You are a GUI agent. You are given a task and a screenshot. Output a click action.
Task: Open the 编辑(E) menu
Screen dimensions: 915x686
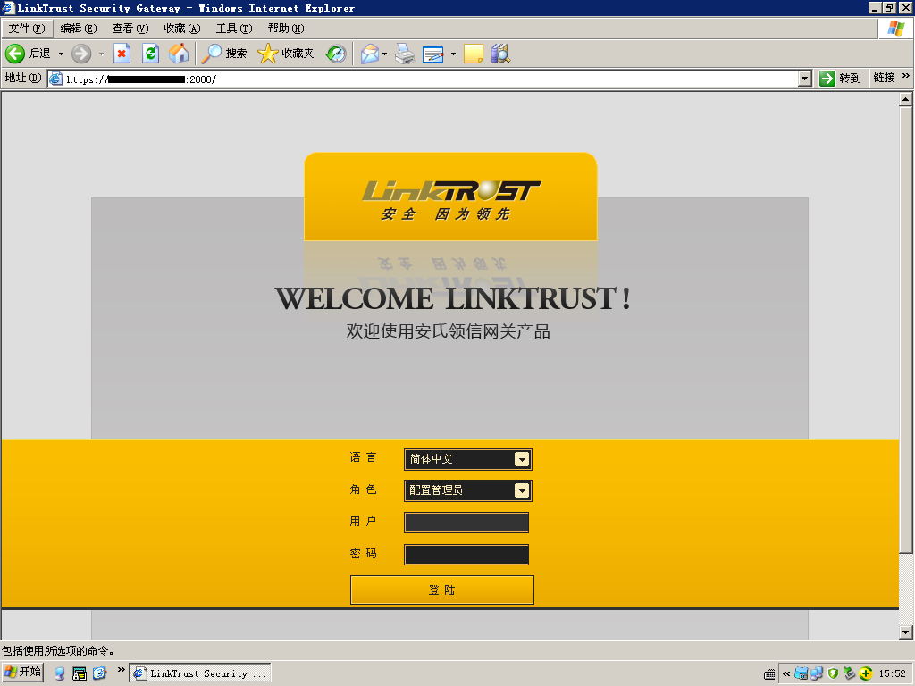pos(79,29)
